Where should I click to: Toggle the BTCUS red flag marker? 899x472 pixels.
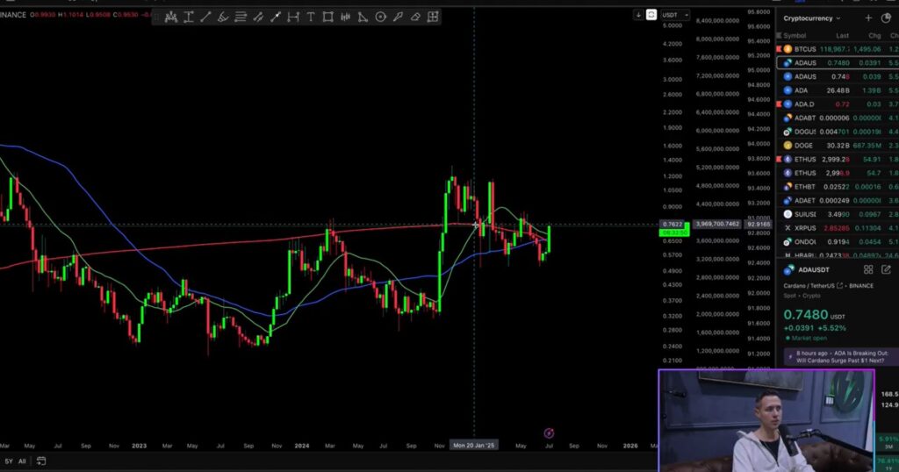pos(779,49)
